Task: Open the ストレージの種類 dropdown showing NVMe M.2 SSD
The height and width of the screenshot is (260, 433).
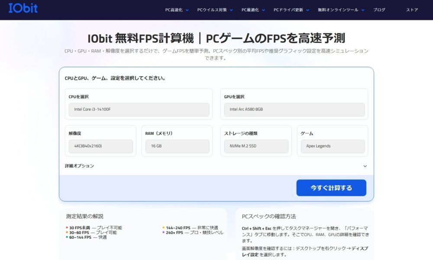Action: point(256,146)
